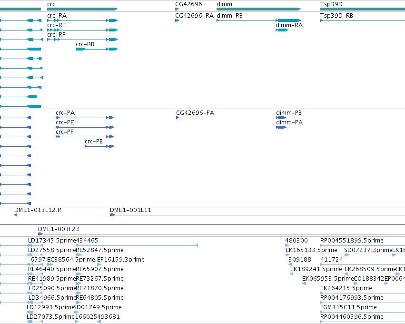Click the crc-PE protein label

(65, 122)
